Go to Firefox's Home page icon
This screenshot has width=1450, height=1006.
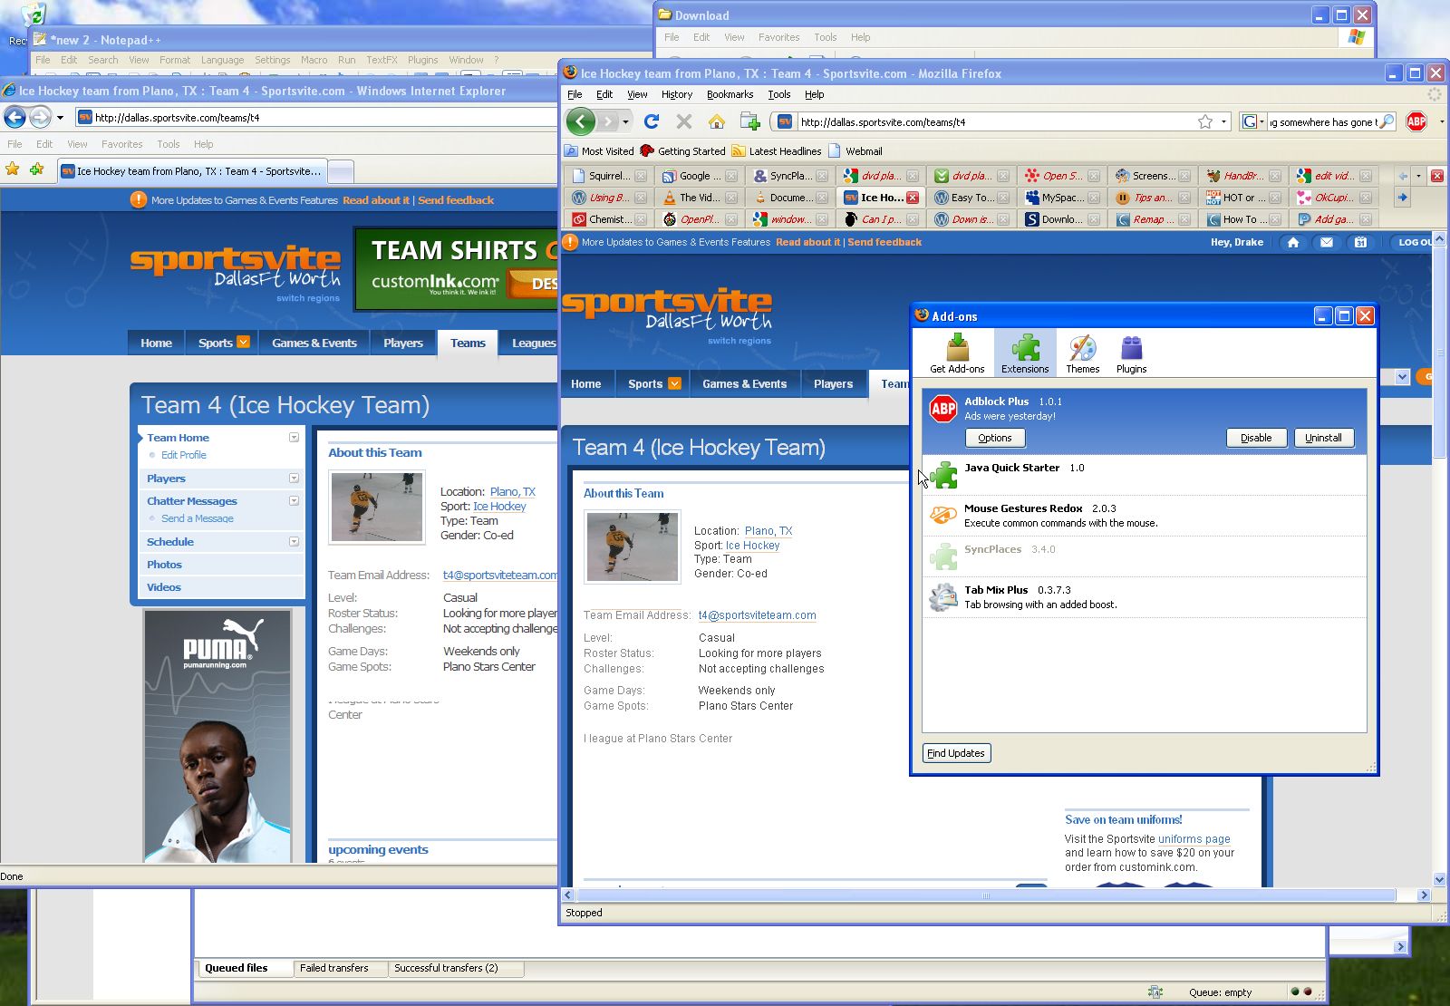[717, 121]
